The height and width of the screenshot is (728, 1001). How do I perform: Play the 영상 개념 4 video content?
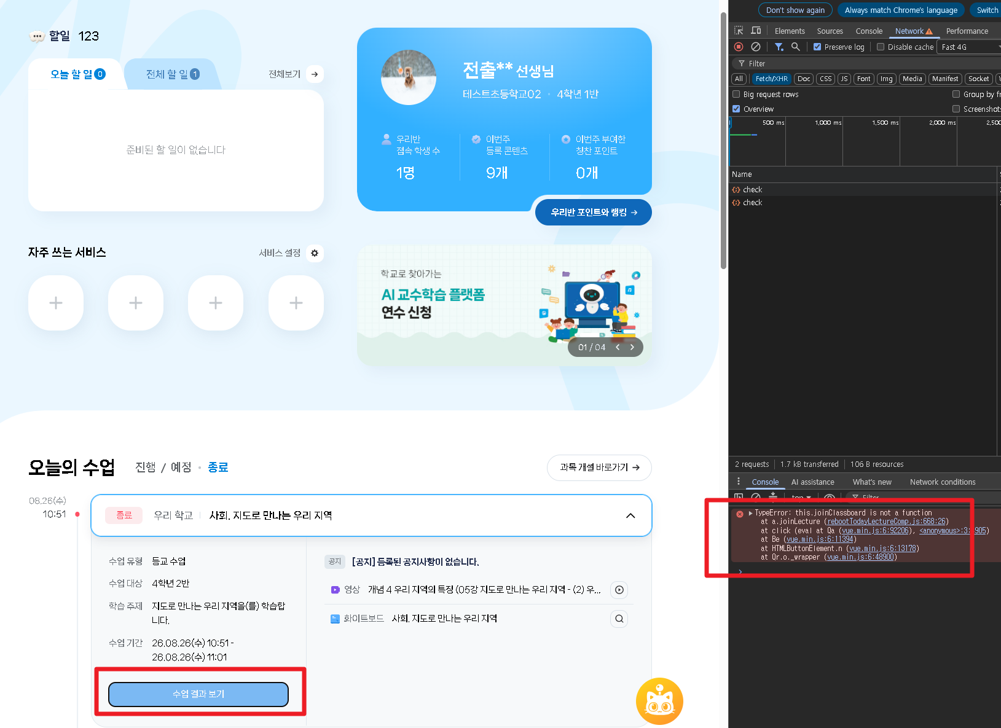click(619, 590)
